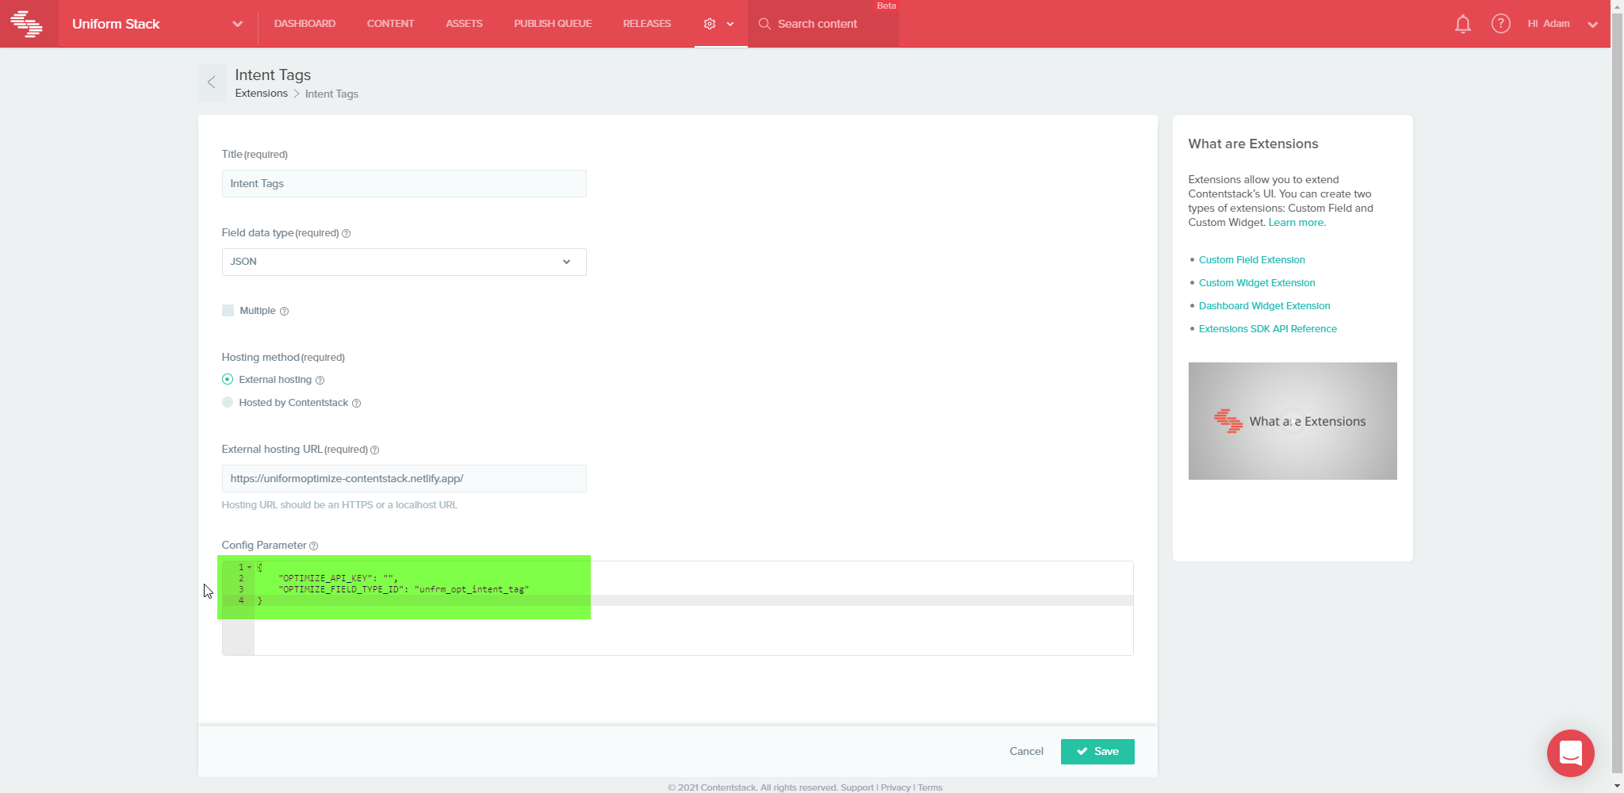This screenshot has width=1624, height=793.
Task: Open the Publish Queue tab
Action: tap(553, 24)
